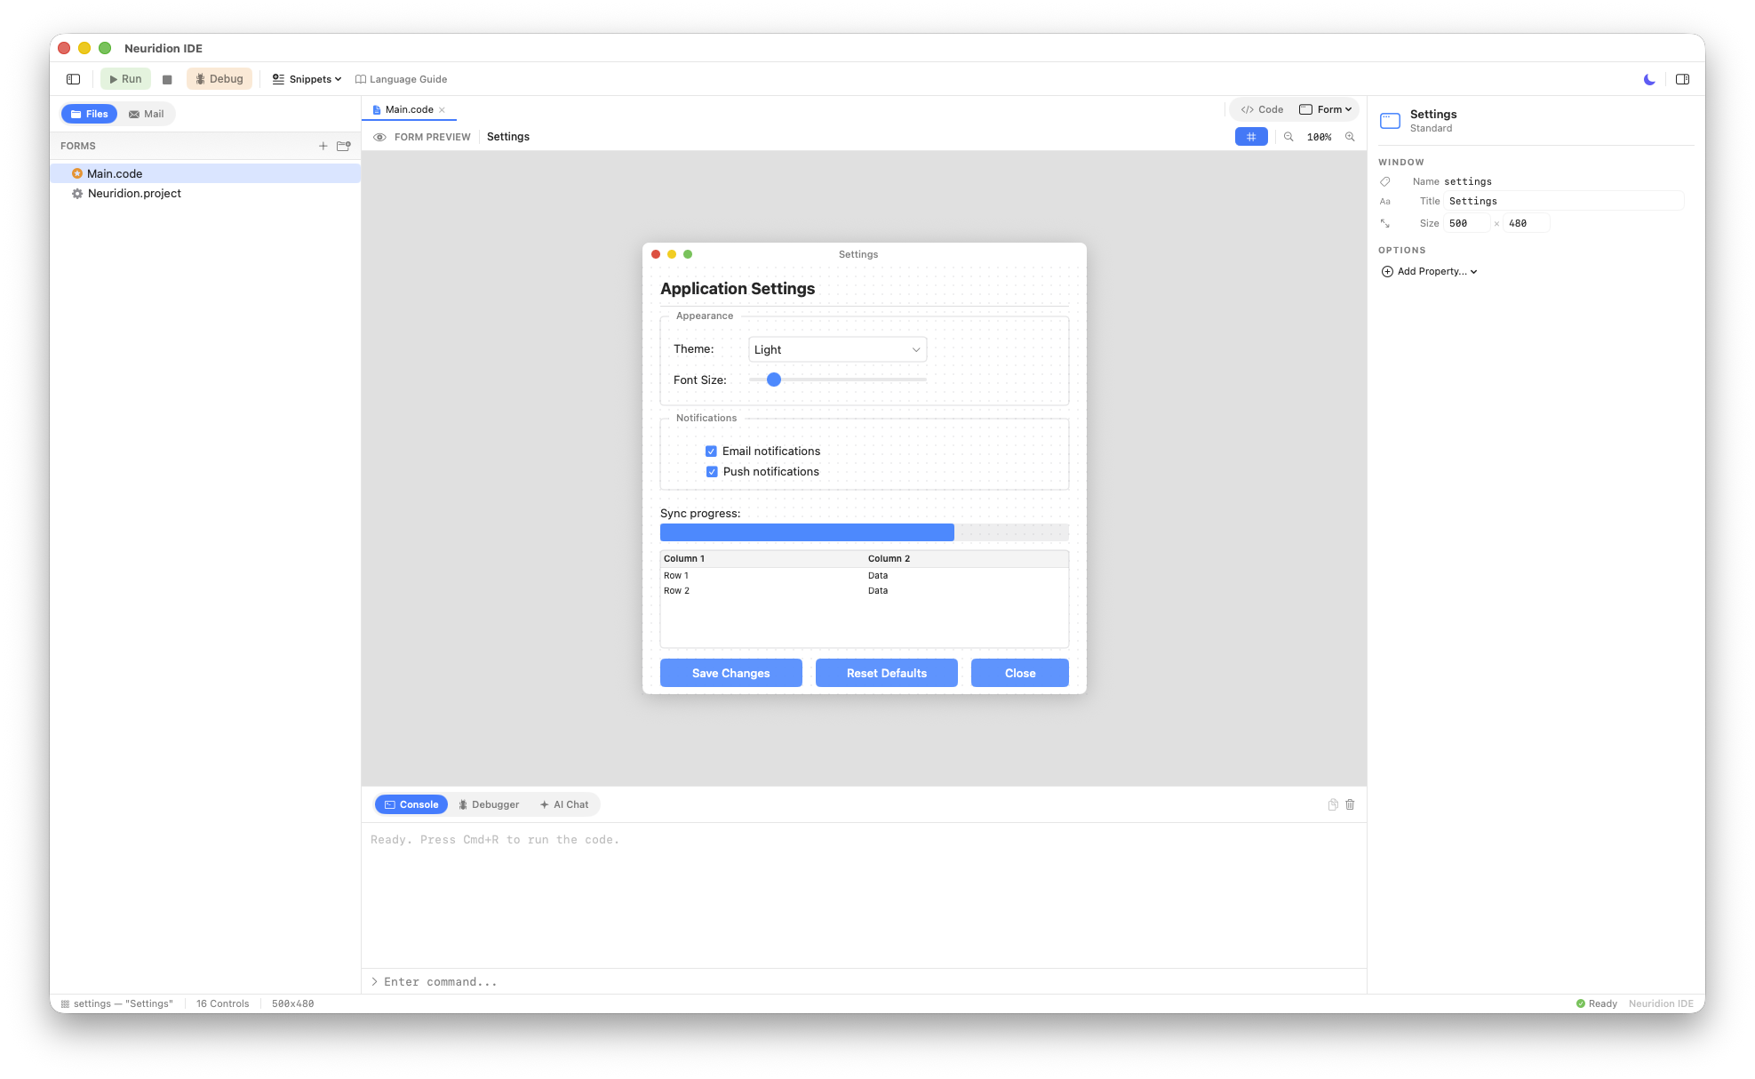Open the Form view mode dropdown
This screenshot has height=1079, width=1755.
click(1325, 108)
